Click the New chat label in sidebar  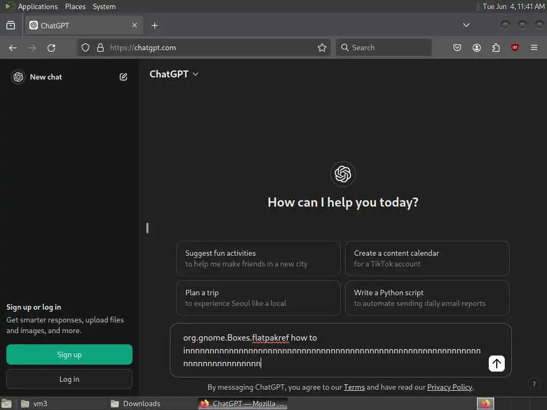pyautogui.click(x=46, y=77)
